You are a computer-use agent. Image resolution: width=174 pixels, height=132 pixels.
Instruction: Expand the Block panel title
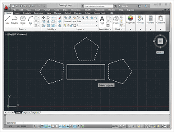coord(119,29)
